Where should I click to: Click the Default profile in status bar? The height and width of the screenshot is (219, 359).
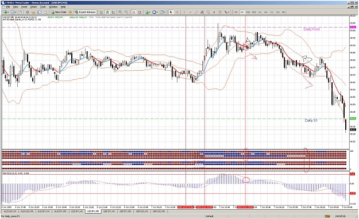coord(210,216)
